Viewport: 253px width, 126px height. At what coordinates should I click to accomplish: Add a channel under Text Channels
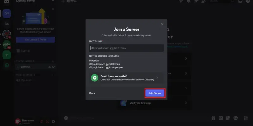pyautogui.click(x=53, y=61)
